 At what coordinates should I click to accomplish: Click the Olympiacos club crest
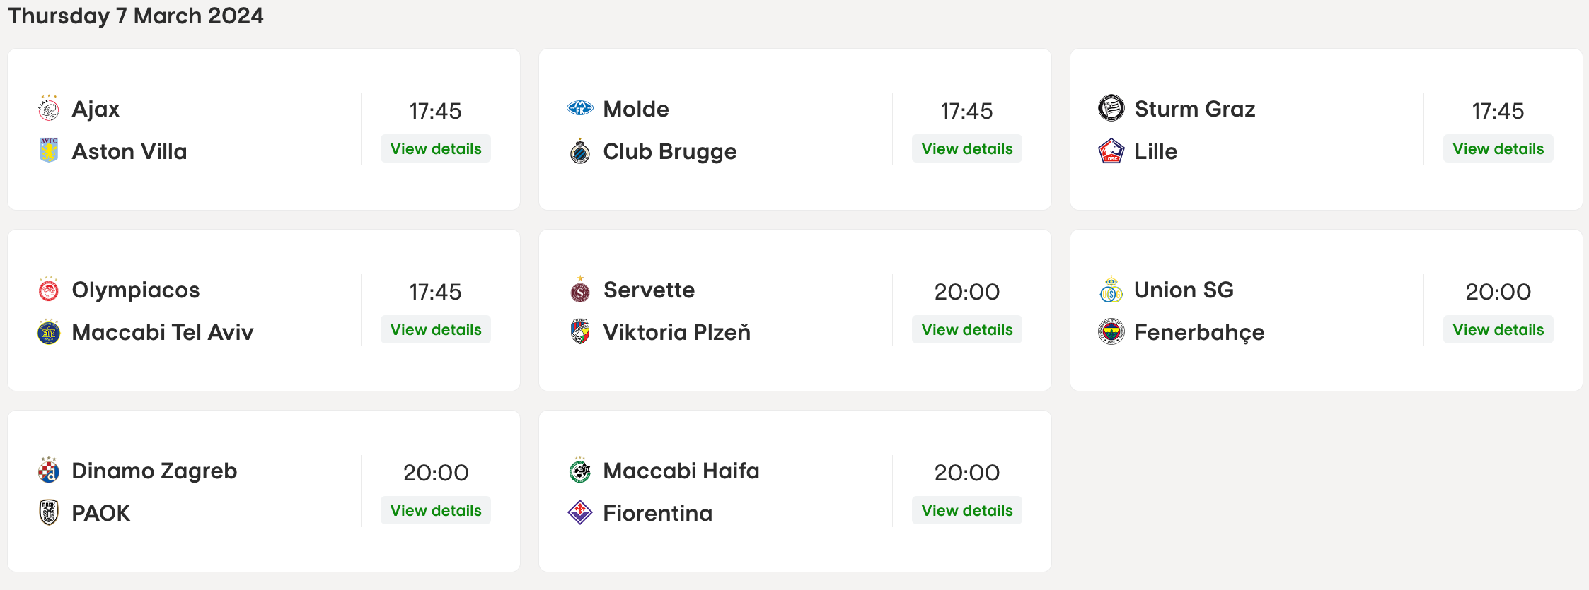click(x=48, y=290)
